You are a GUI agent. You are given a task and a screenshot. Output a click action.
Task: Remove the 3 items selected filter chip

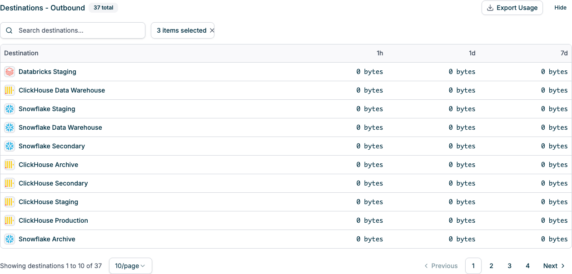[212, 30]
